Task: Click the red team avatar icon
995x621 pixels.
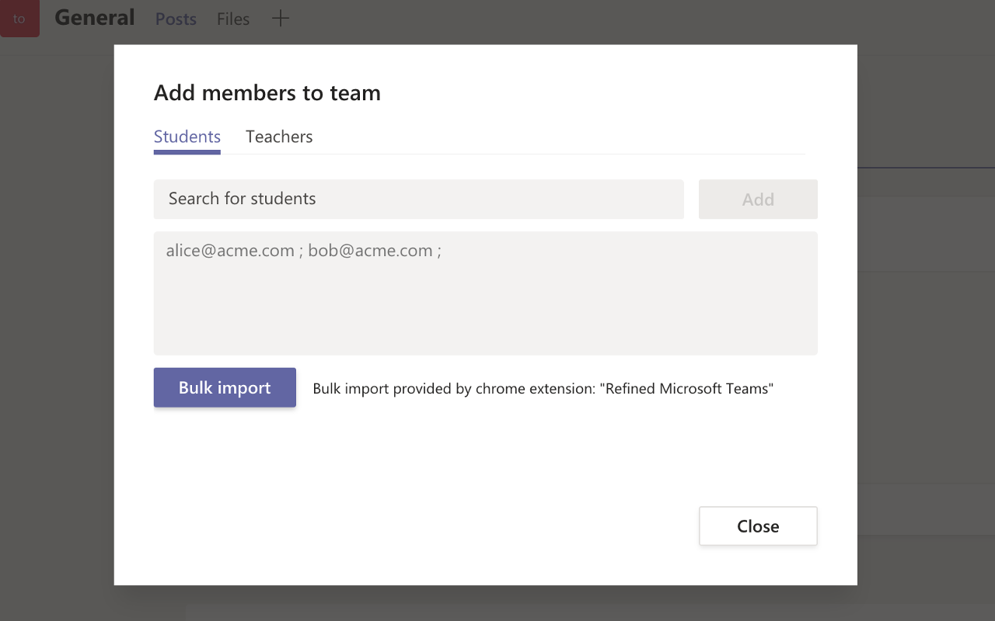Action: pos(19,19)
